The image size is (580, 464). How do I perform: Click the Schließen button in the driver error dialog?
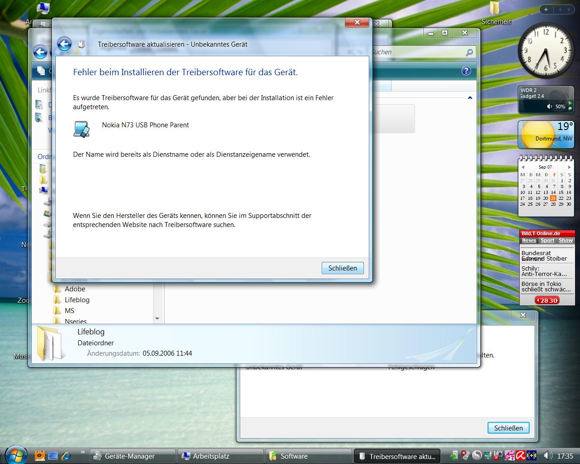coord(343,268)
